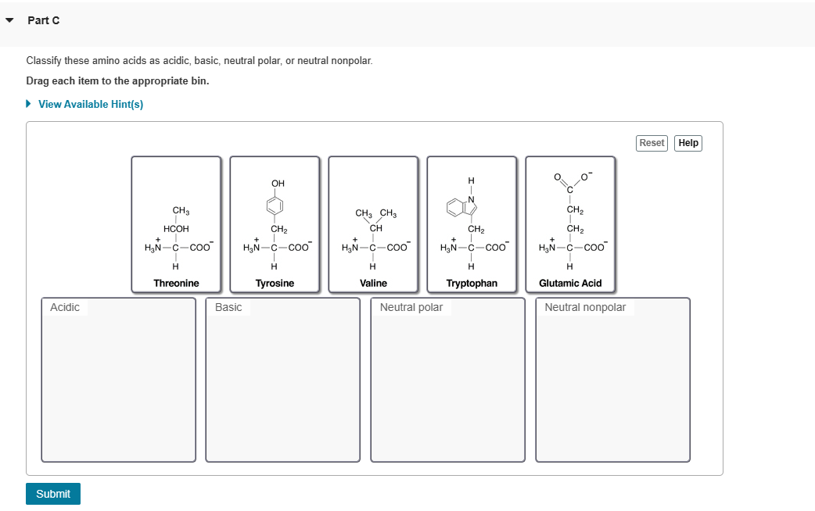815x511 pixels.
Task: Click the Reset button
Action: (652, 143)
